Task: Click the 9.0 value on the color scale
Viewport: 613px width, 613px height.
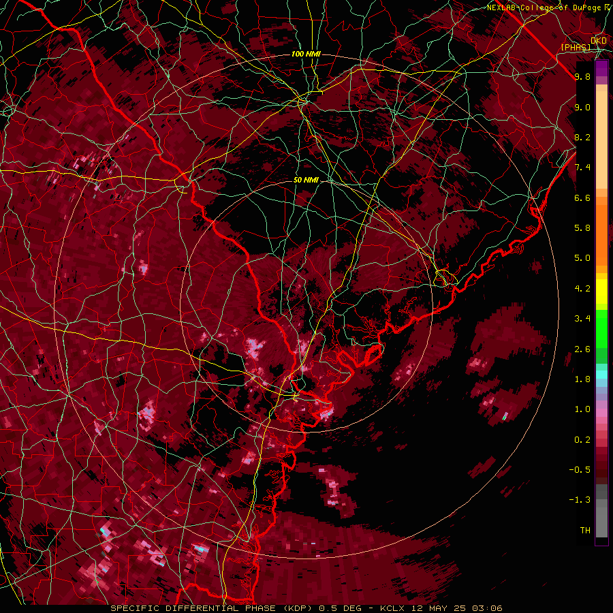Action: (582, 107)
